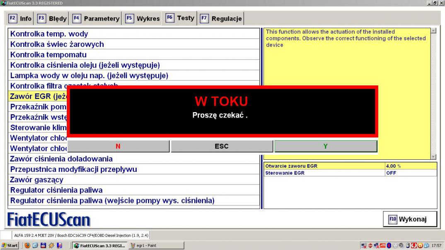The width and height of the screenshot is (445, 250).
Task: Select Kontrolka tempomatu test
Action: tap(134, 55)
